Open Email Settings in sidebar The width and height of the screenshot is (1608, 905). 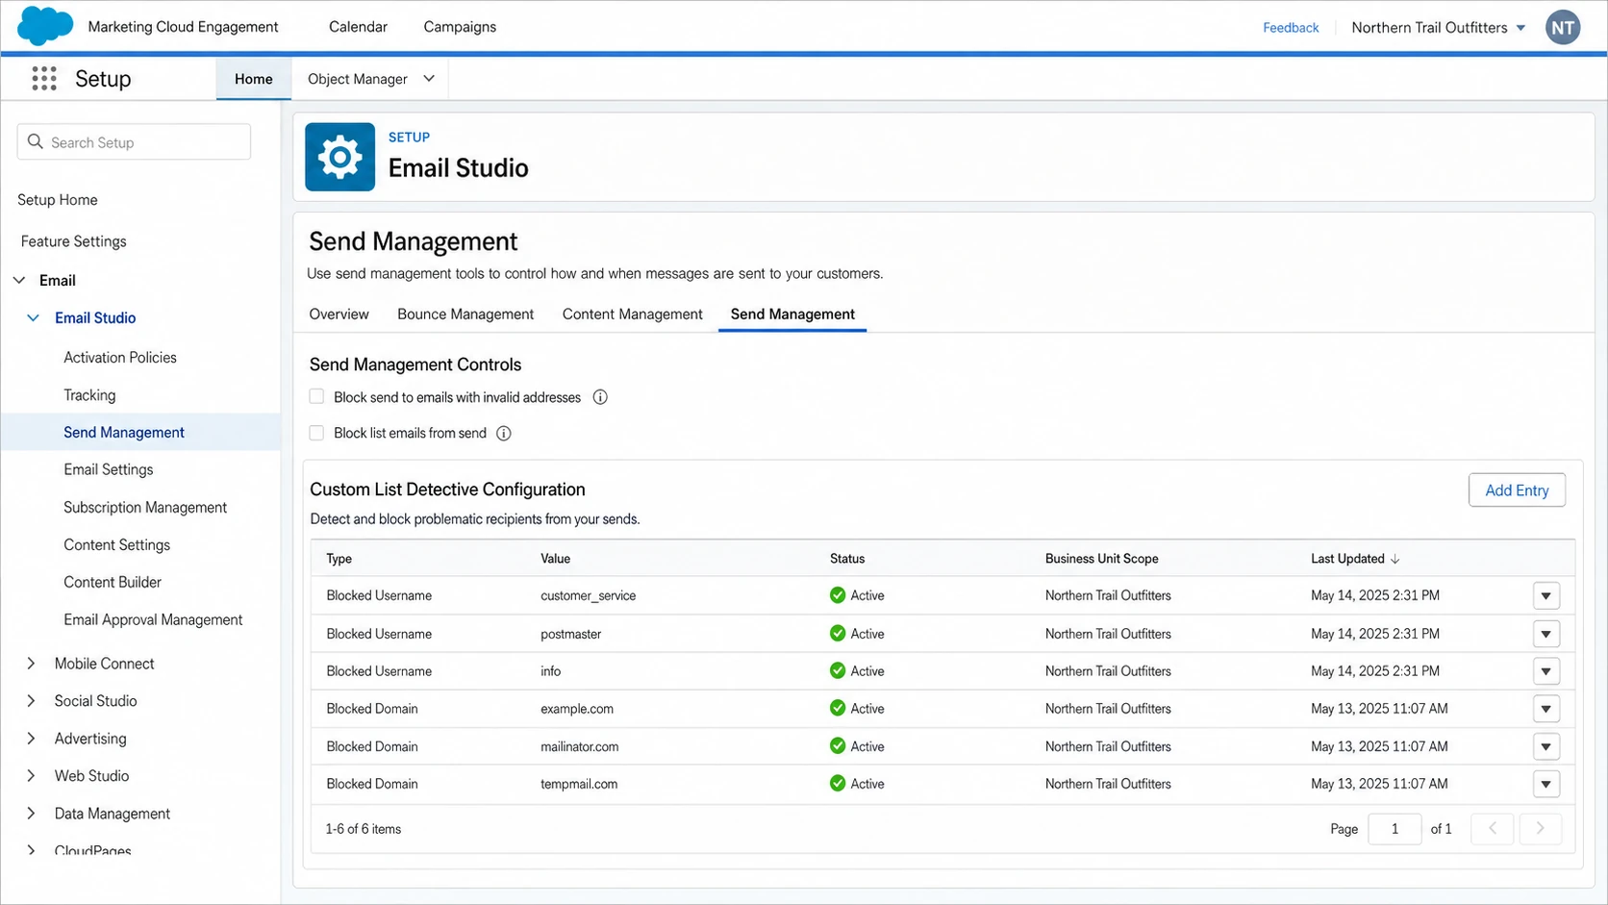point(109,469)
